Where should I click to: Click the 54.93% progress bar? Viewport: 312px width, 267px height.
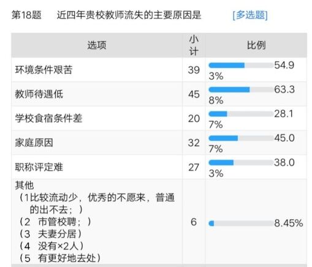point(241,66)
